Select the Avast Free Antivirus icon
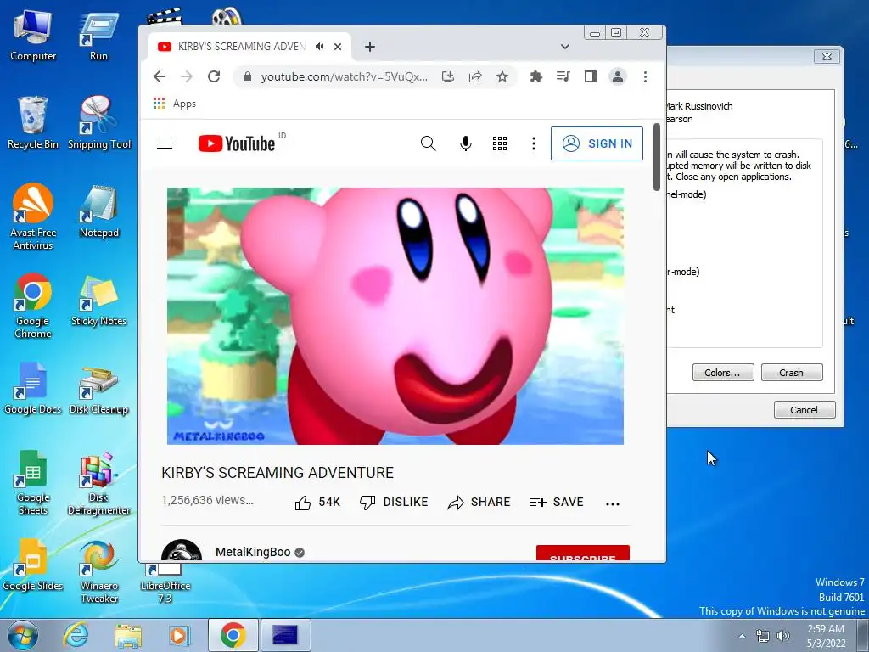Viewport: 869px width, 652px height. click(x=33, y=217)
